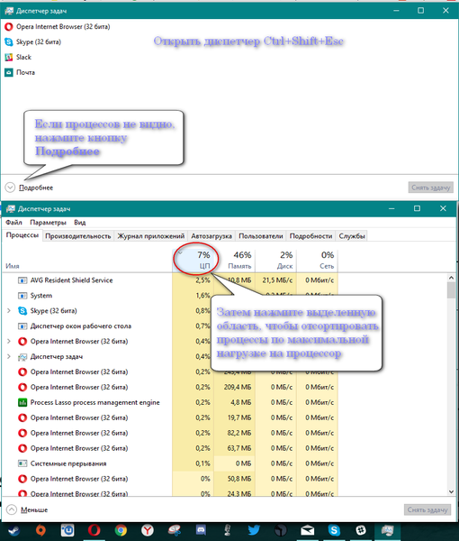
Task: Open the Автозагрузка tab
Action: (x=211, y=236)
